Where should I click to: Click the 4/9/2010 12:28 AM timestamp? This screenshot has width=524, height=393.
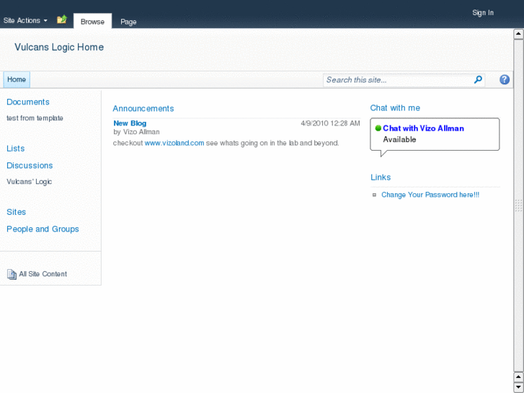tap(331, 123)
